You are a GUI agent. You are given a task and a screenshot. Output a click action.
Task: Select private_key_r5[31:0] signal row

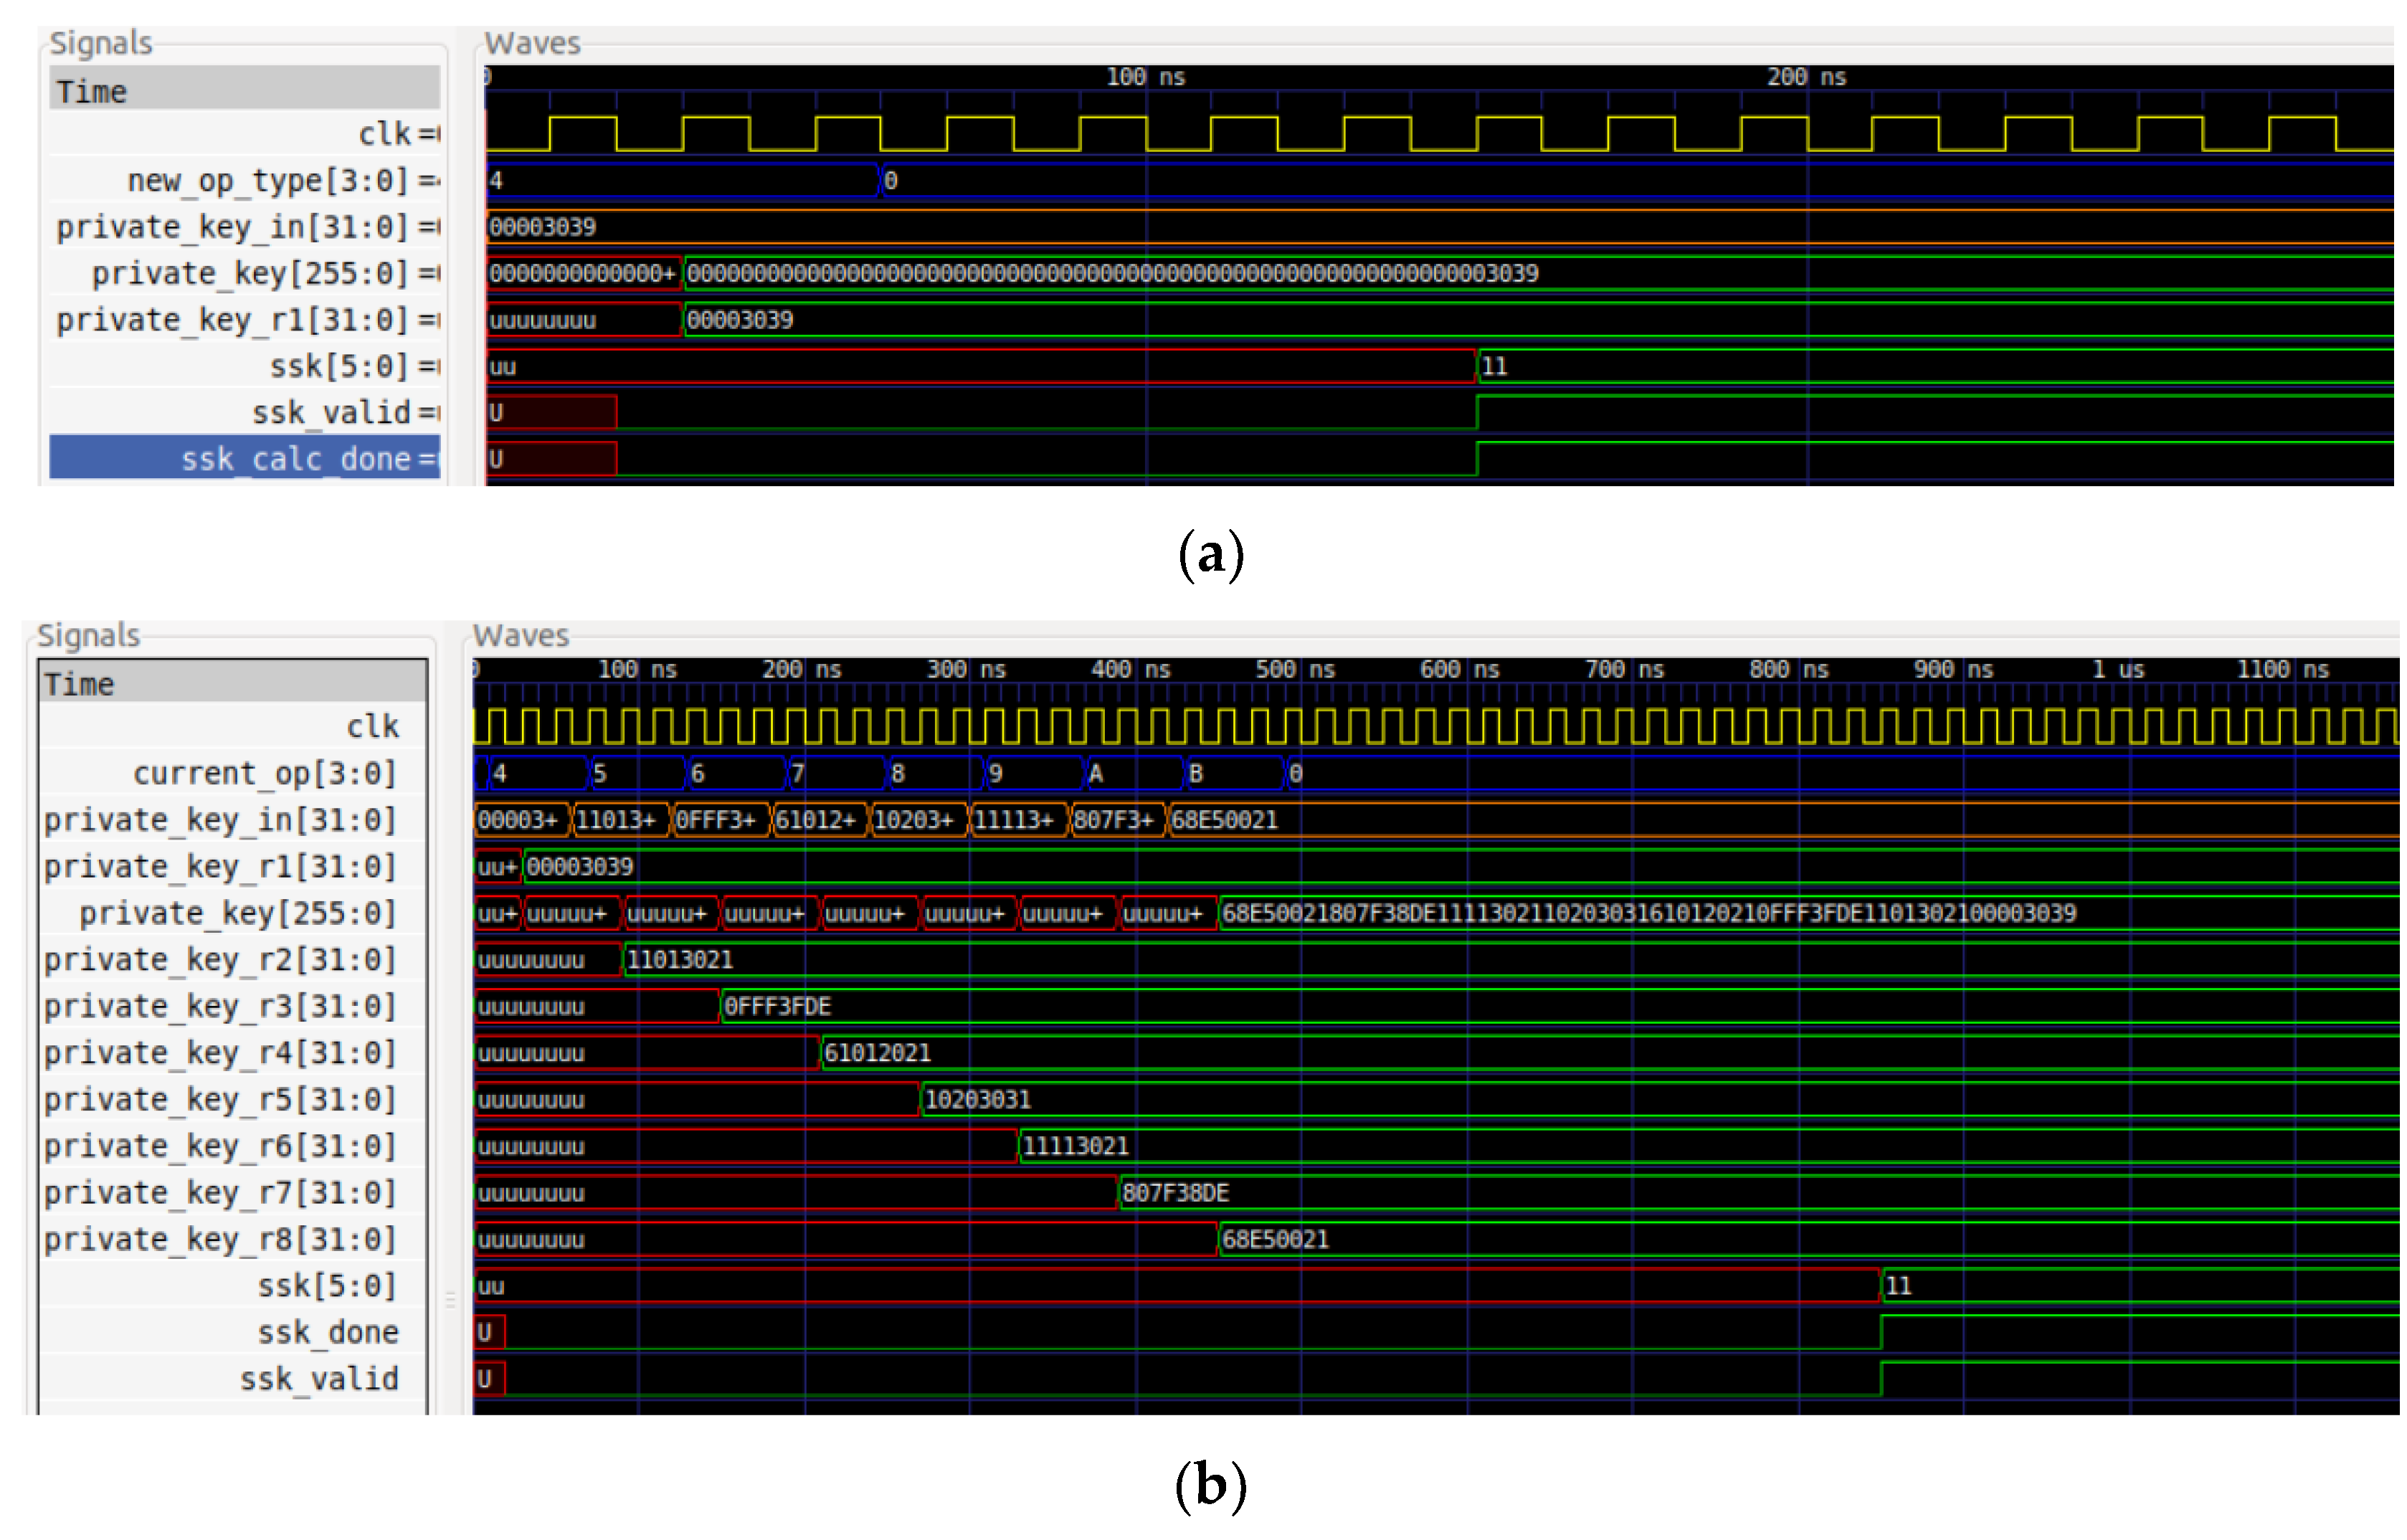coord(220,1099)
